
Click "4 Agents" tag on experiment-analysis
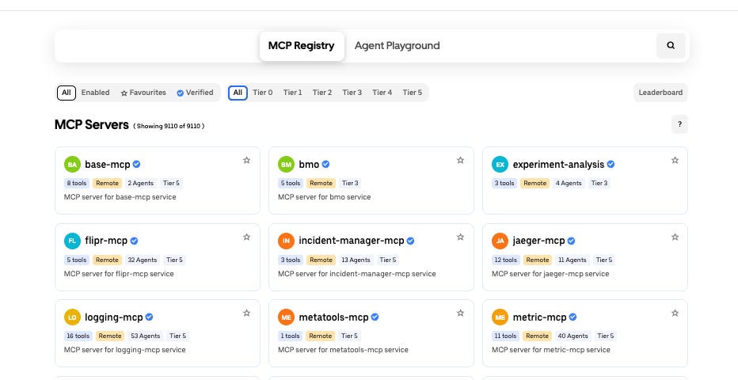tap(569, 184)
